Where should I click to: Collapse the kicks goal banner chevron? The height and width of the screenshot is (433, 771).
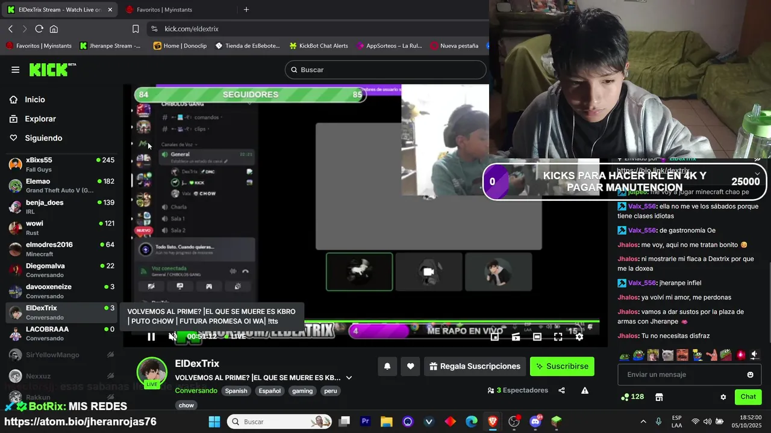757,174
